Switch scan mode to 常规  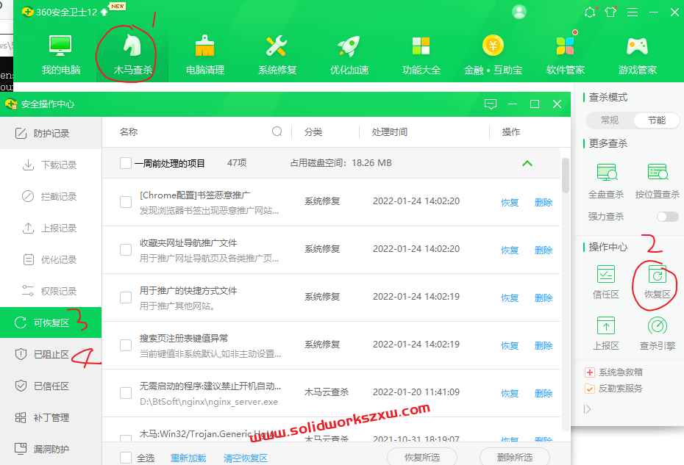609,118
